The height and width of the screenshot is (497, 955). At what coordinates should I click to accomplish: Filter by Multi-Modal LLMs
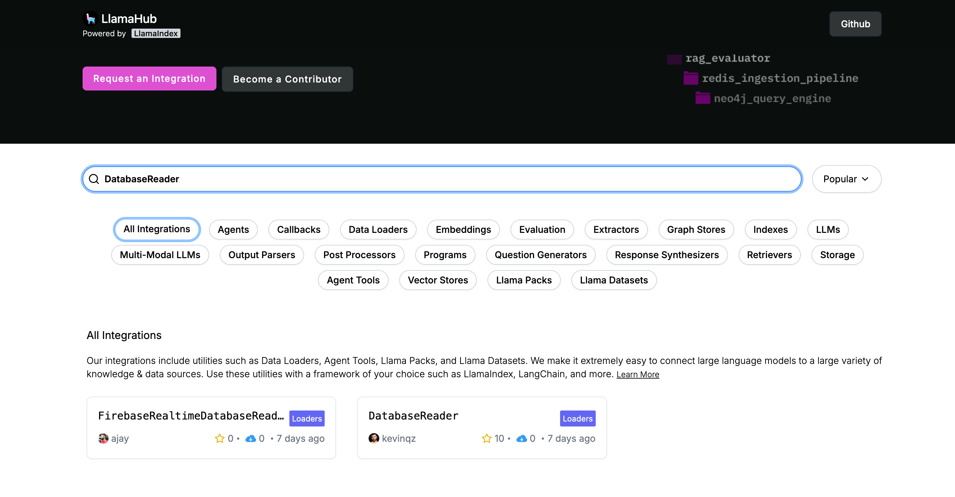pyautogui.click(x=160, y=255)
